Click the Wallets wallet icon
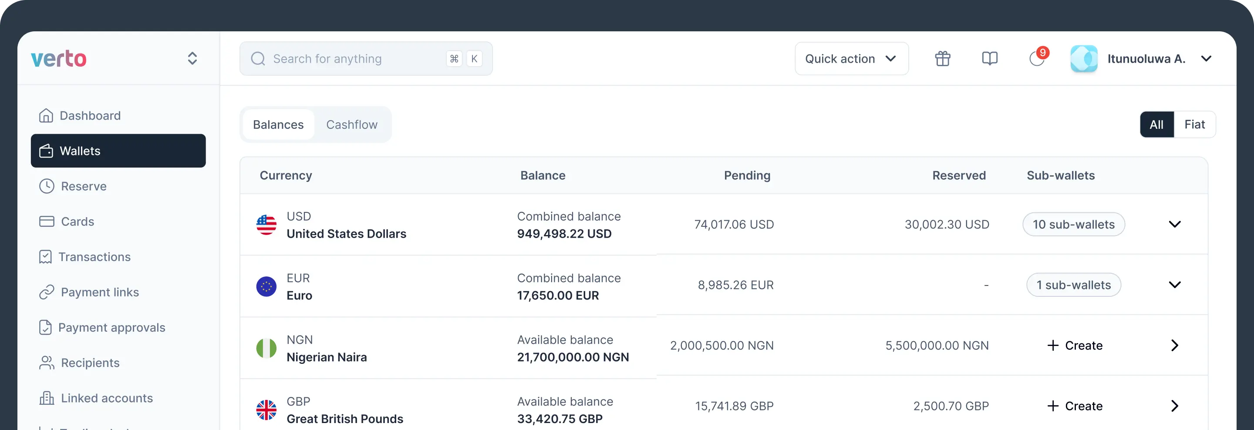This screenshot has height=430, width=1254. point(46,151)
